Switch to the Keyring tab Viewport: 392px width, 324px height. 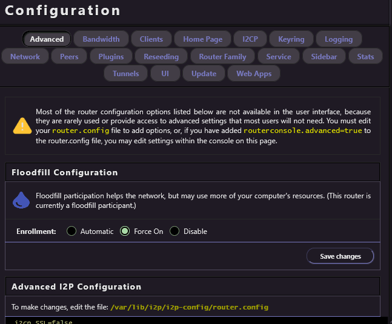click(291, 39)
